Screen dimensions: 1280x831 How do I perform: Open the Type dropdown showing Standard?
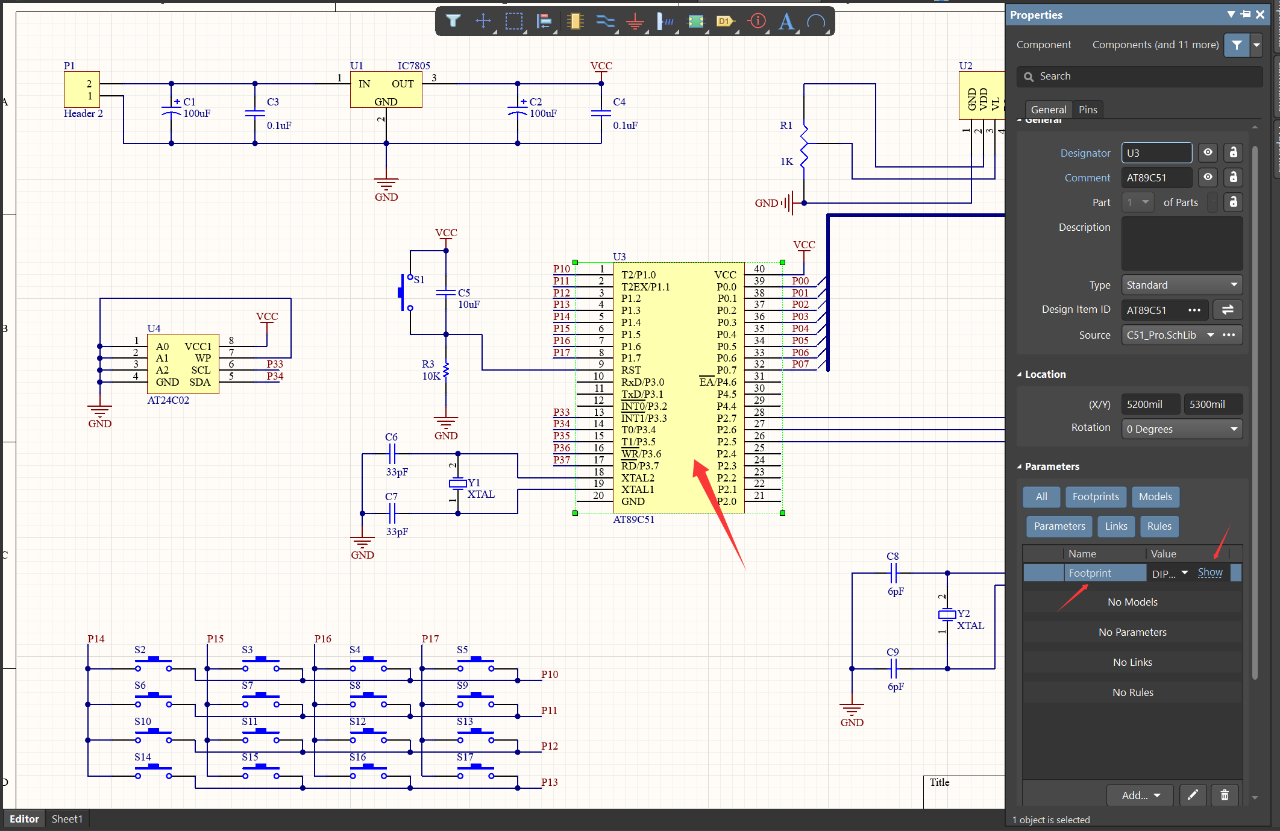pos(1181,285)
